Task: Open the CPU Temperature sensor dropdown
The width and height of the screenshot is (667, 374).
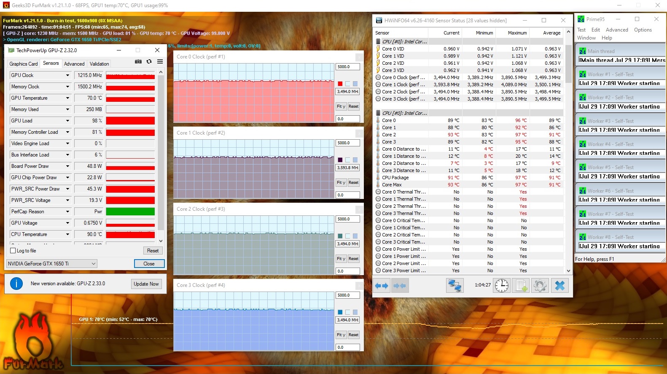Action: point(67,234)
